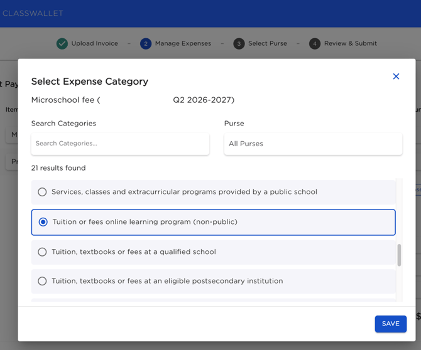Click the 'Q2 2026-2027)' text

(x=204, y=100)
